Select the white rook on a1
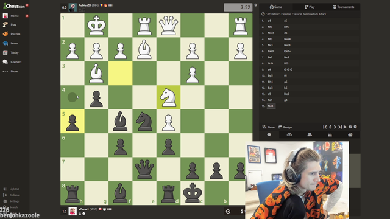 [240, 26]
